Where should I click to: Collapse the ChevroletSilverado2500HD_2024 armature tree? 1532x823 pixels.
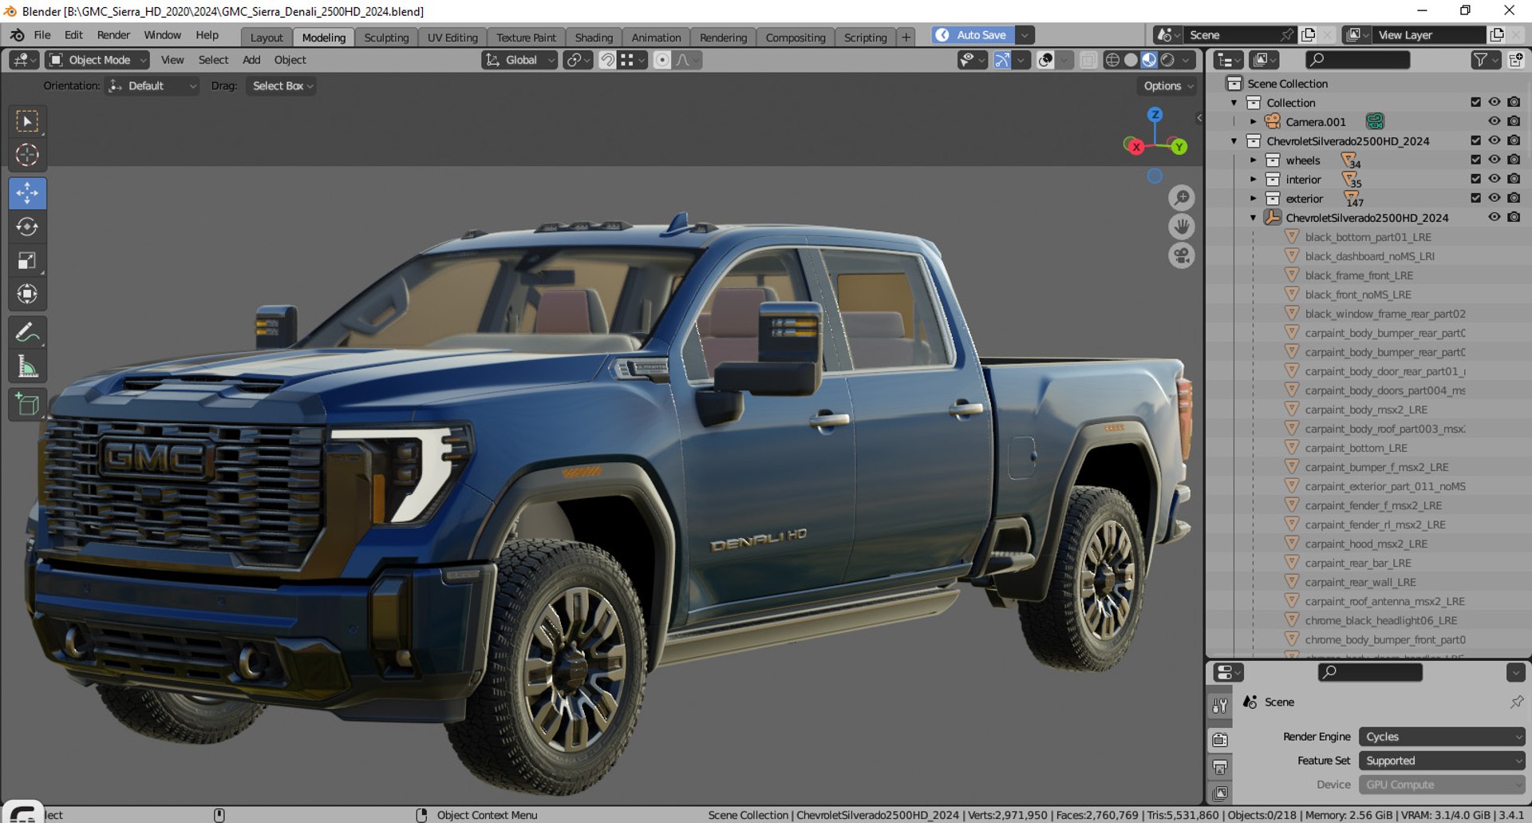click(x=1254, y=218)
